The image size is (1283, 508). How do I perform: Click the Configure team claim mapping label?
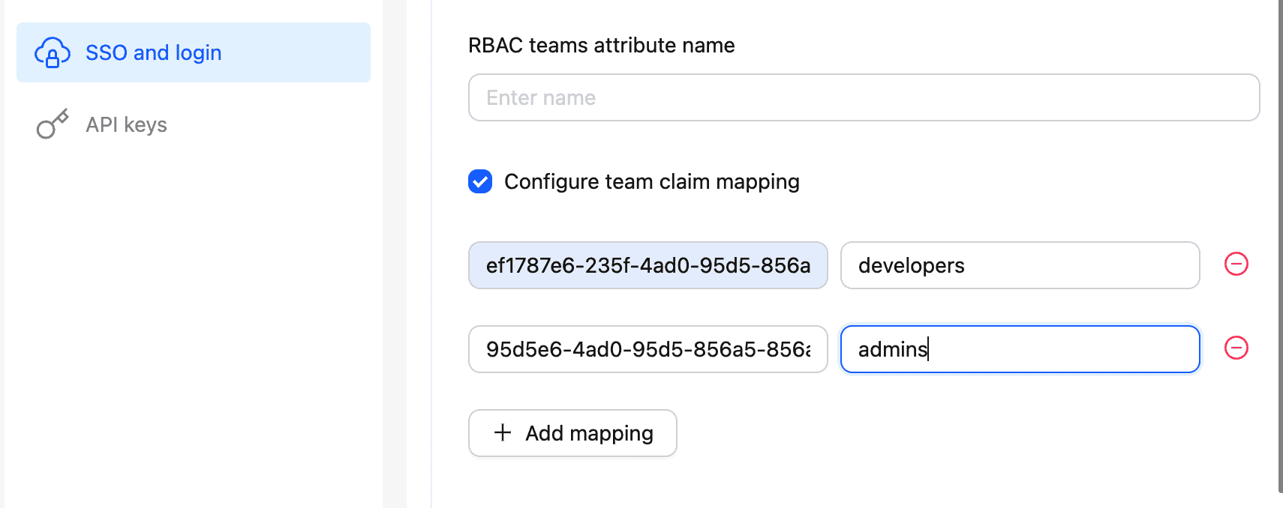click(652, 181)
